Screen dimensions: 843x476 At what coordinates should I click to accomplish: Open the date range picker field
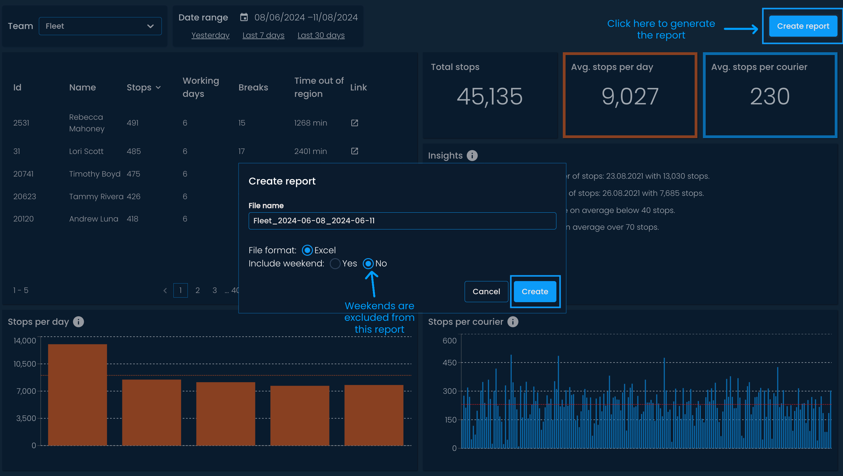click(x=306, y=17)
